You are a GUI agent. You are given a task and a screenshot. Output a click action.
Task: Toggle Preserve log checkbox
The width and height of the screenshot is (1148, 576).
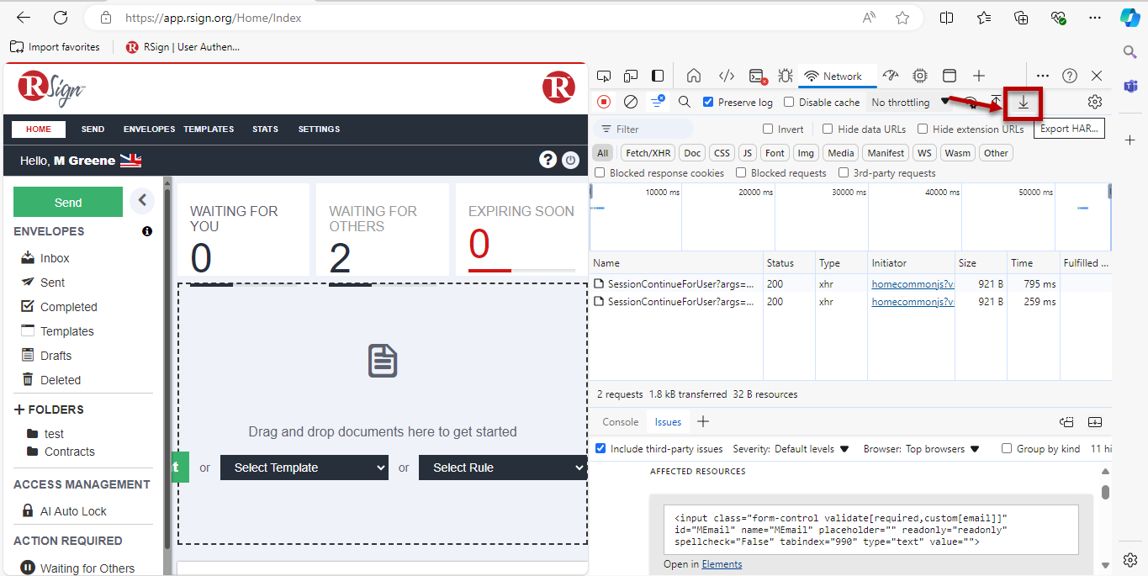click(708, 102)
